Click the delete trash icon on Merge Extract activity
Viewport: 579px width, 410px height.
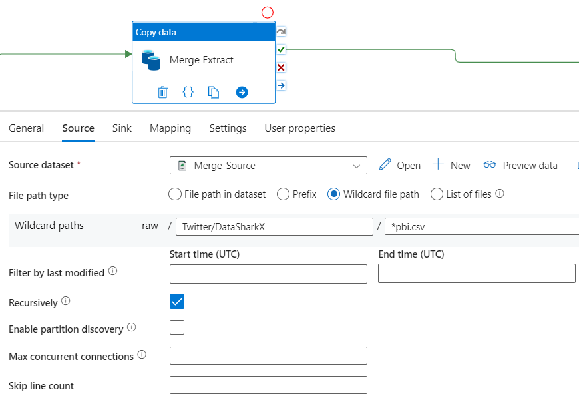click(162, 92)
